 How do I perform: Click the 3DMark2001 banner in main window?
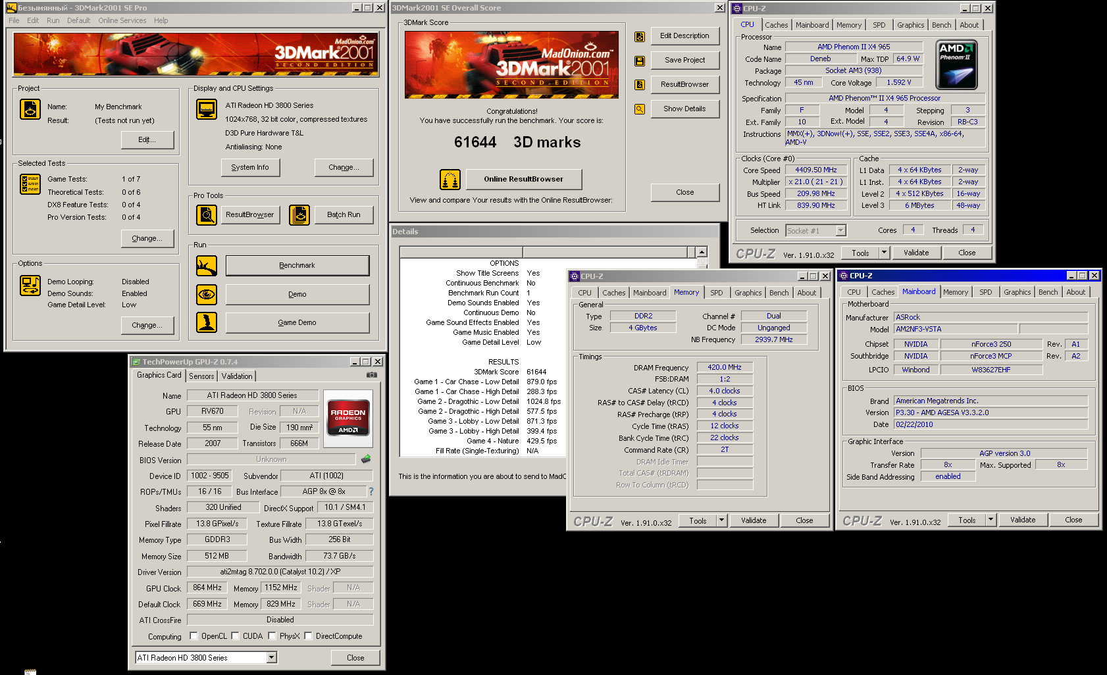[x=196, y=55]
